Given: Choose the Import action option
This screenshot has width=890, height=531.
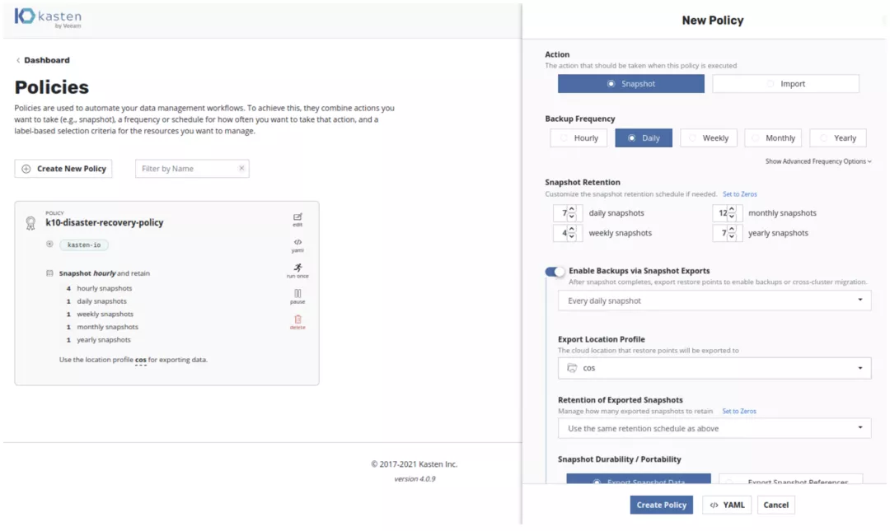Looking at the screenshot, I should tap(785, 84).
